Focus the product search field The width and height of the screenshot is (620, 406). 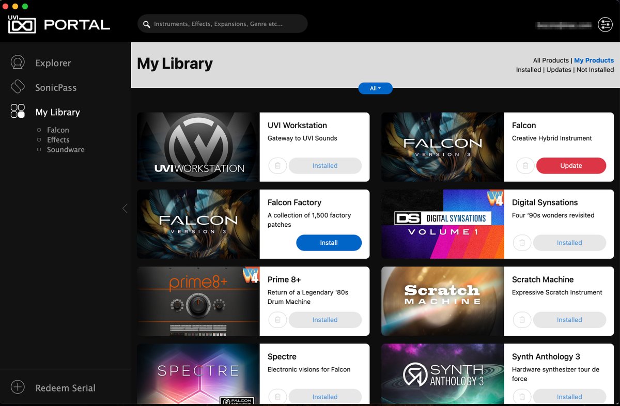tap(223, 24)
